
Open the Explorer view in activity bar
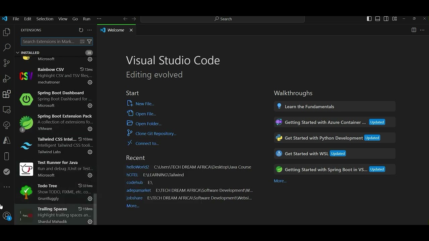(7, 32)
